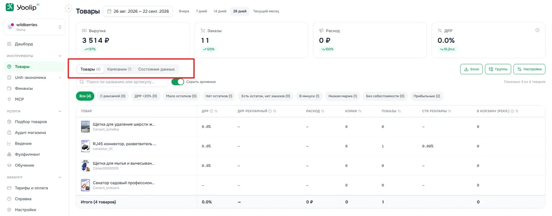The height and width of the screenshot is (216, 552).
Task: Collapse the ИНСТРУМЕНТЫ section
Action: [60, 56]
